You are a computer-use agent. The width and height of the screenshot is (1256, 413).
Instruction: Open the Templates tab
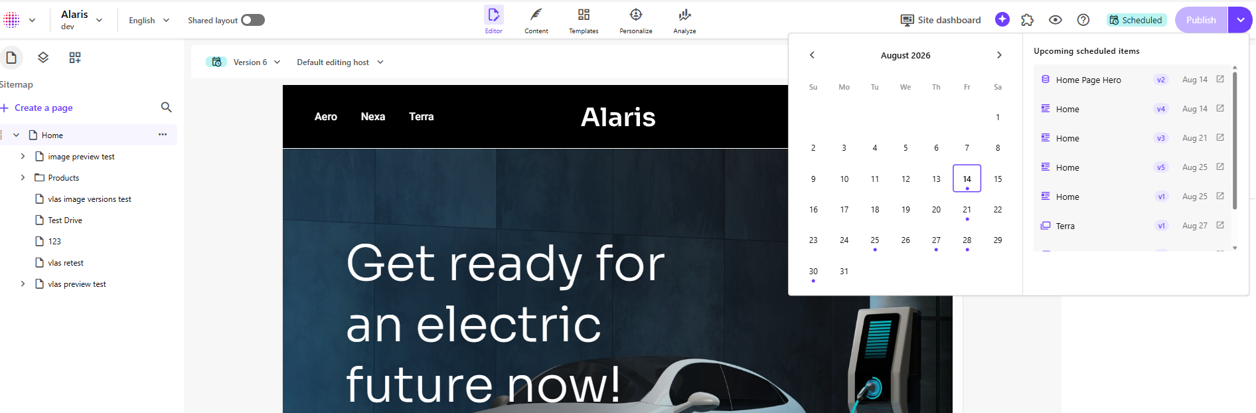pos(584,20)
